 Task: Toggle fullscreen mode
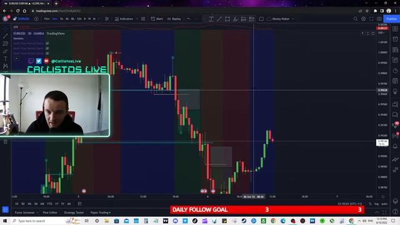coord(371,19)
